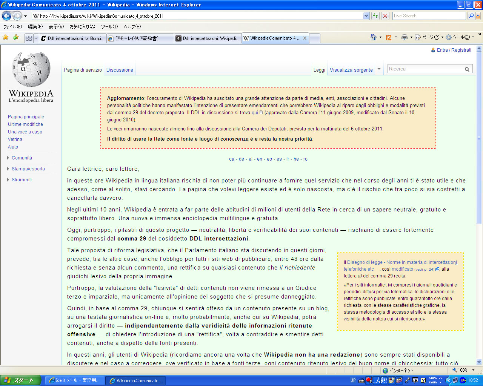Close the Wikipedia:Comunicato tab

click(x=305, y=38)
